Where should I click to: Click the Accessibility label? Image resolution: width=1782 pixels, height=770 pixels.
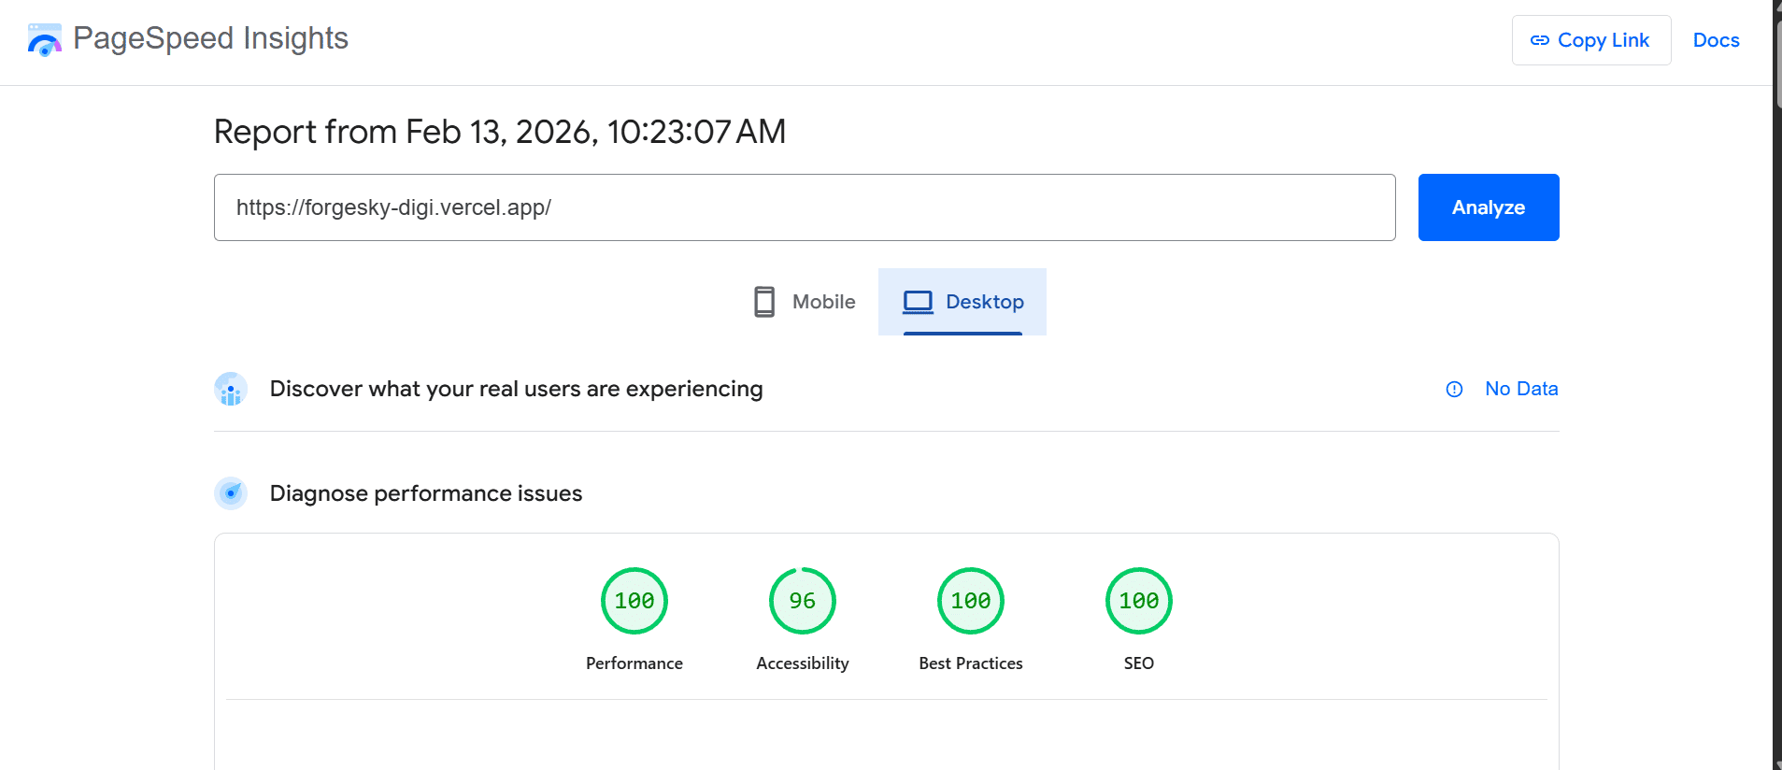tap(802, 663)
